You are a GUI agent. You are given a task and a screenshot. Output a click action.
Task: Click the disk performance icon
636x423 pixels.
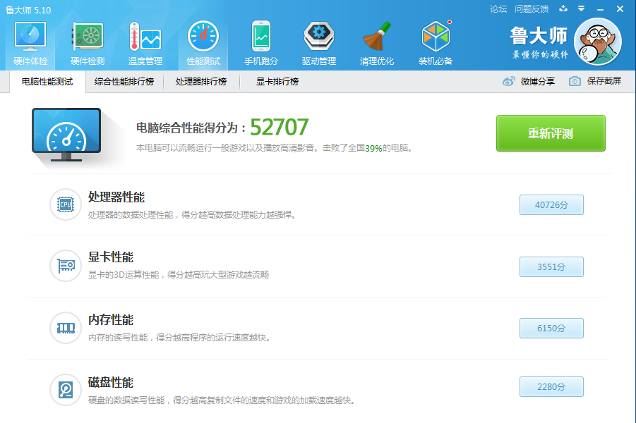pyautogui.click(x=66, y=390)
